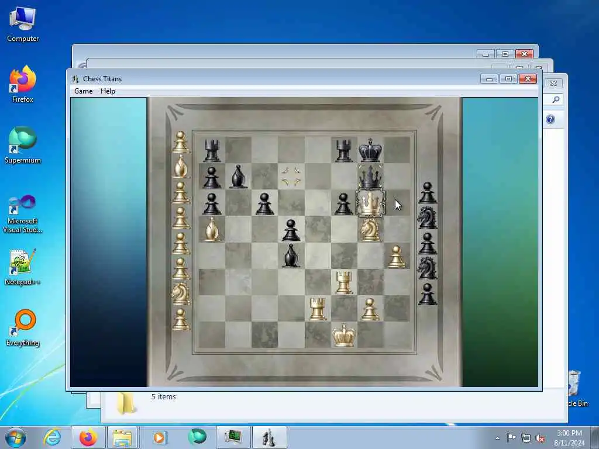599x449 pixels.
Task: Maximize the Chess Titans window
Action: [508, 79]
